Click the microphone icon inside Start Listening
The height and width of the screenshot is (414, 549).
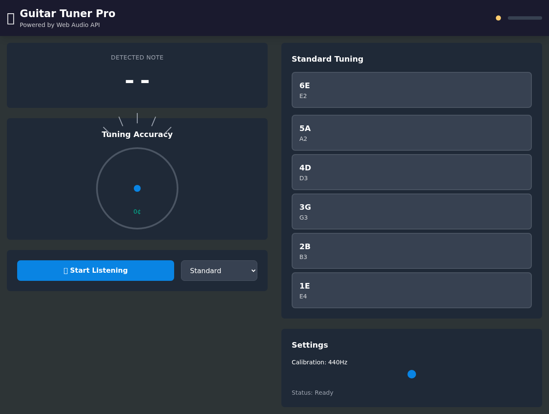click(x=65, y=270)
